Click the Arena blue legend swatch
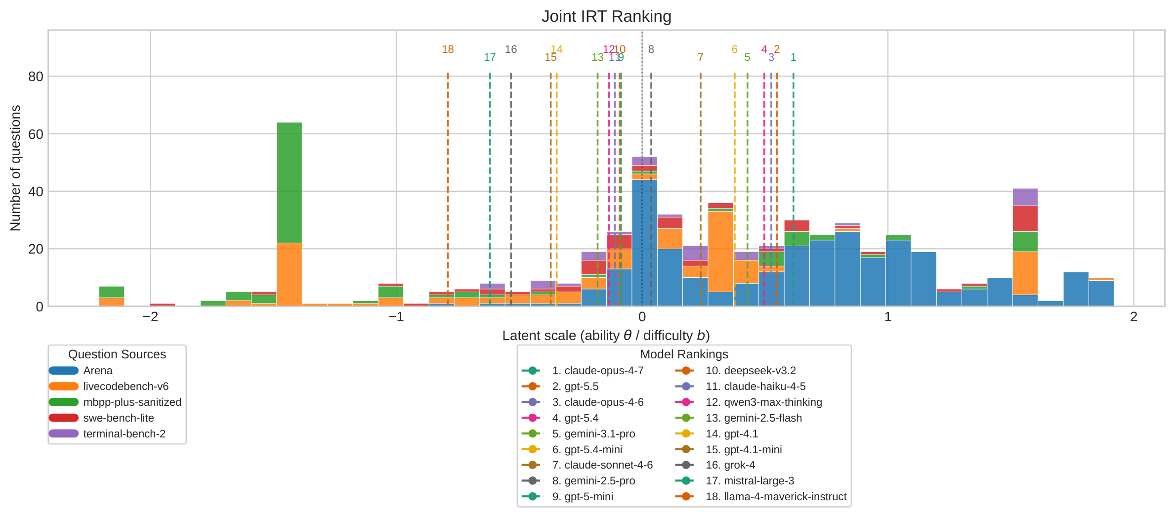Screen dimensions: 1175x517 [64, 371]
